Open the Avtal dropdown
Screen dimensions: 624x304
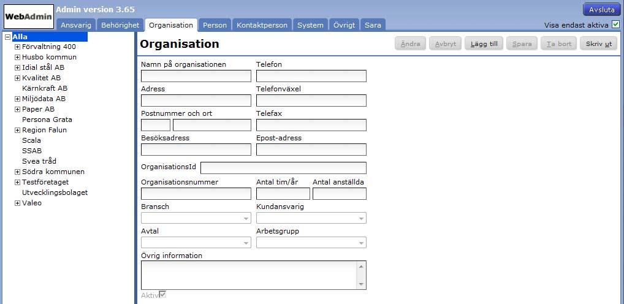[196, 242]
